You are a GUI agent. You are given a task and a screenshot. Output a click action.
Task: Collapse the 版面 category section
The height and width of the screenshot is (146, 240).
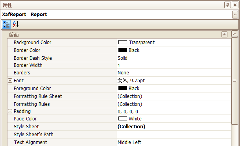[x=224, y=35]
